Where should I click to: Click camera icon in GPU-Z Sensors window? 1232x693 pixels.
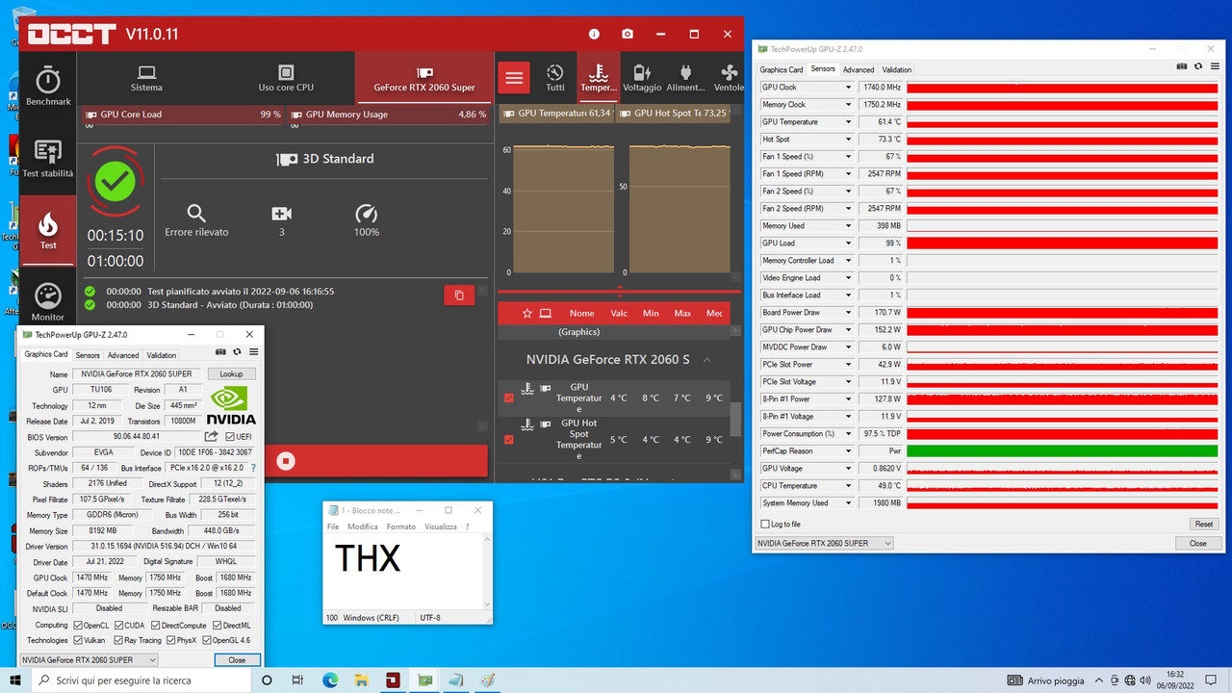coord(1182,66)
